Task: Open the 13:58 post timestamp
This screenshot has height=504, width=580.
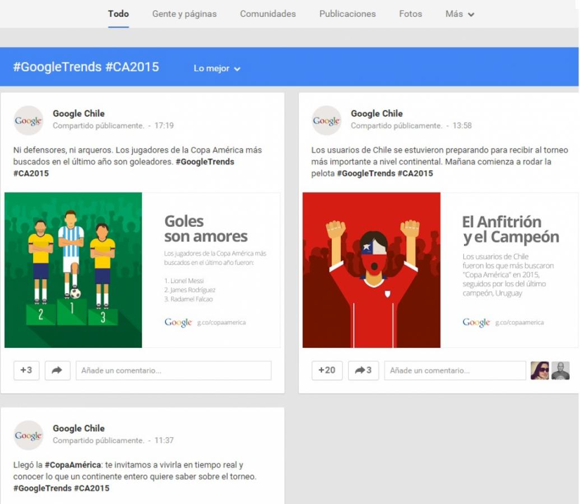Action: click(x=462, y=126)
